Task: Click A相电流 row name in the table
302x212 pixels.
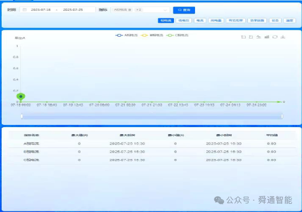Action: (31, 143)
